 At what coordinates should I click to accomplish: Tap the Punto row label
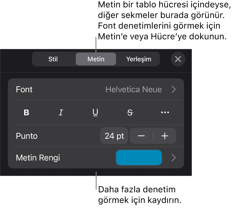coord(26,136)
